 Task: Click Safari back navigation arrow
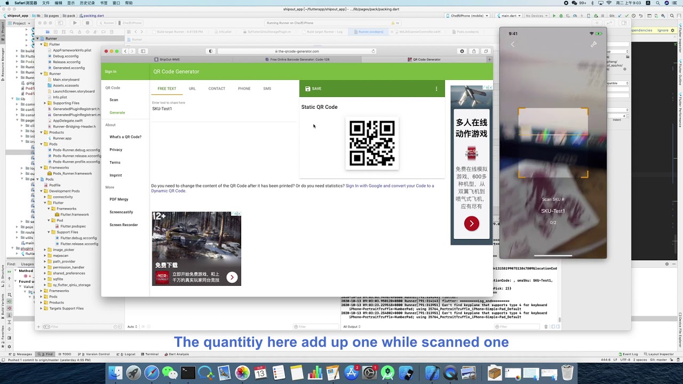click(125, 51)
